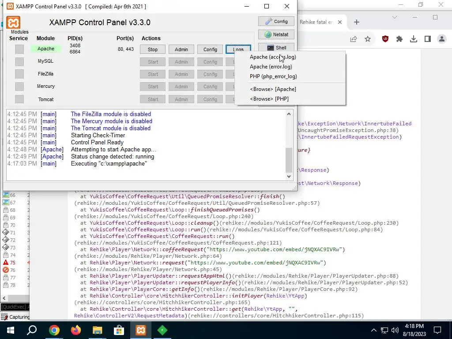This screenshot has height=339, width=452.
Task: Select row 66 with image icon
Action: coord(15,195)
